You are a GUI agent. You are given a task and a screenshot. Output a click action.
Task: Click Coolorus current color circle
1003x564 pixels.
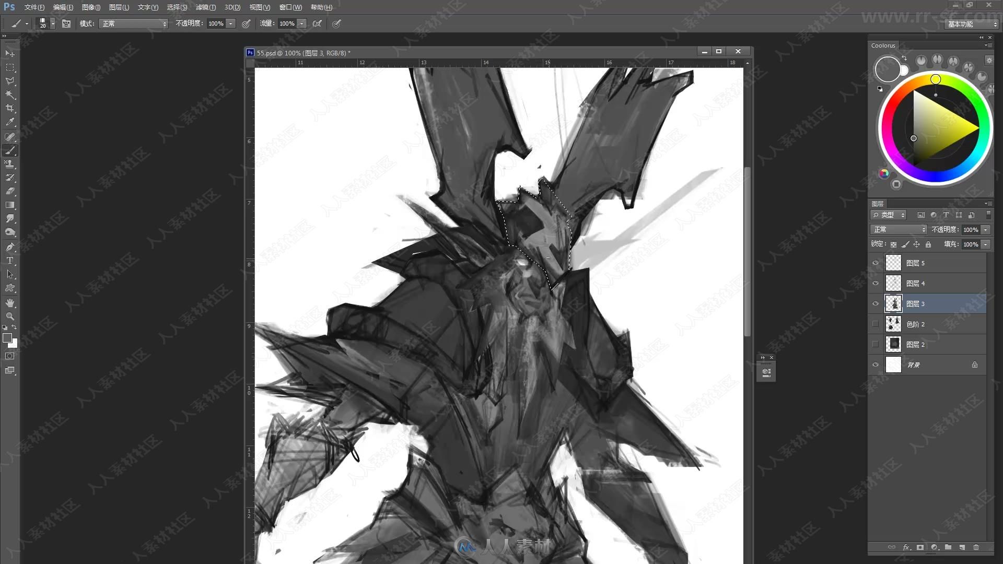888,69
